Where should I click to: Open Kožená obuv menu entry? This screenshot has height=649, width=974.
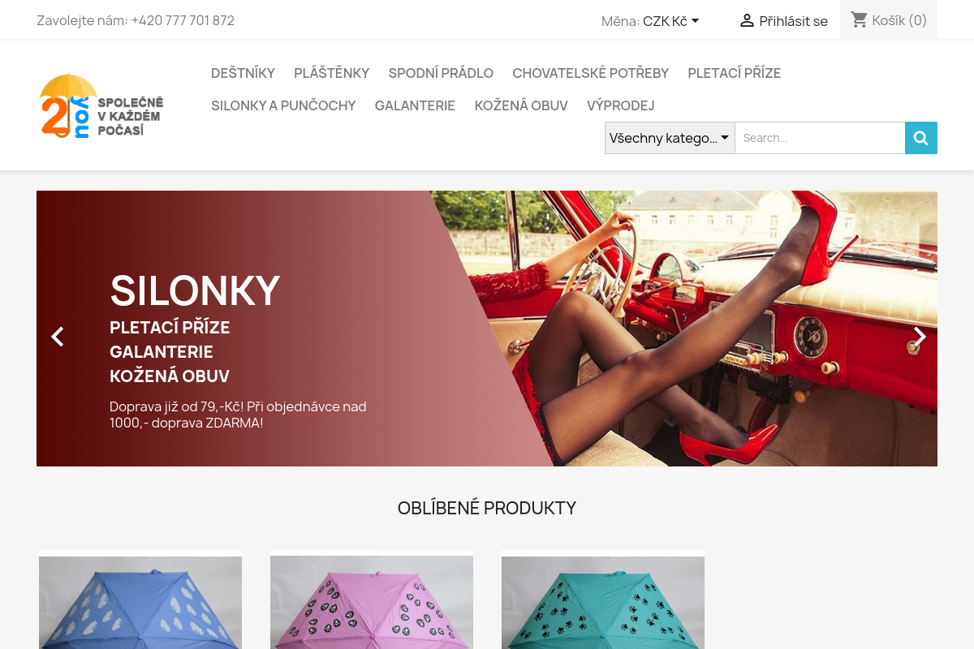coord(521,105)
